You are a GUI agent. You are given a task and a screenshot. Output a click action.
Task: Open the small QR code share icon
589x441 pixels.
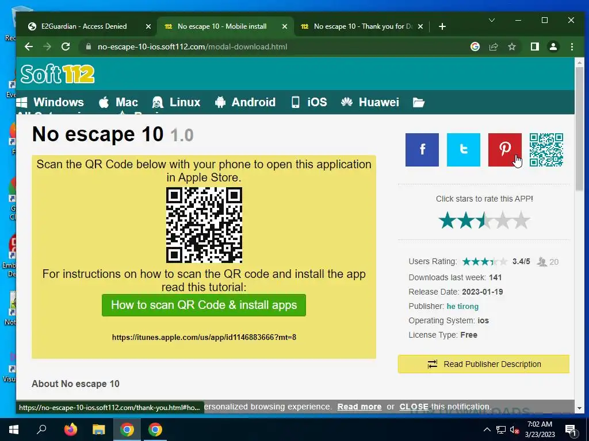[546, 150]
